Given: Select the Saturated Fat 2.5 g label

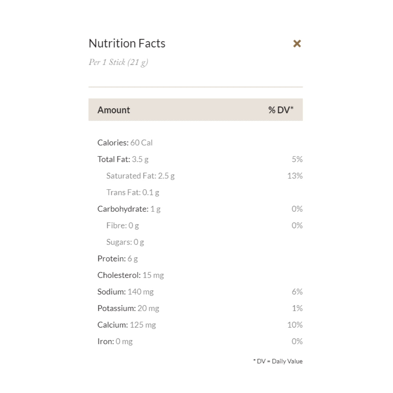Looking at the screenshot, I should point(140,176).
